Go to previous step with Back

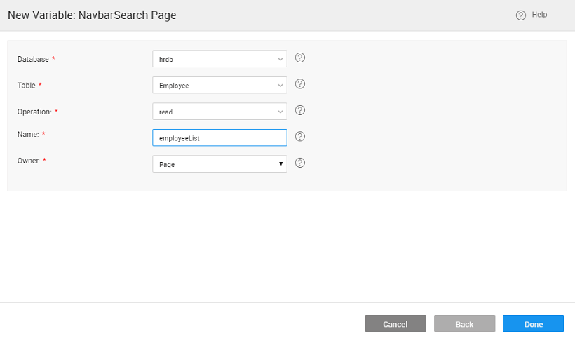[464, 324]
